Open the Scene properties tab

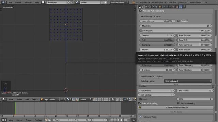pyautogui.click(x=153, y=7)
